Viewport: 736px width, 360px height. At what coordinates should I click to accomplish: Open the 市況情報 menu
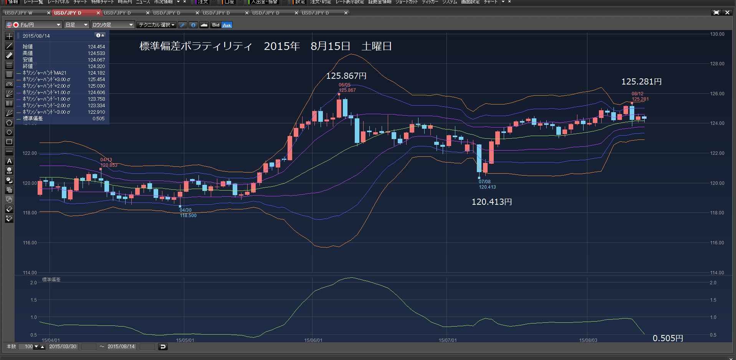pyautogui.click(x=164, y=2)
